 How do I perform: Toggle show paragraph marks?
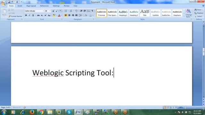93,11
